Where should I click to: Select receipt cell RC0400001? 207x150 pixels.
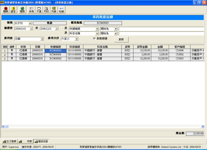(x=56, y=55)
